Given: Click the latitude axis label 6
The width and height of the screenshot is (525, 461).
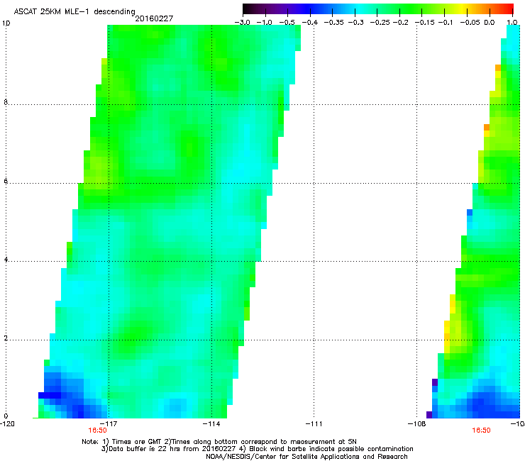Looking at the screenshot, I should point(6,181).
